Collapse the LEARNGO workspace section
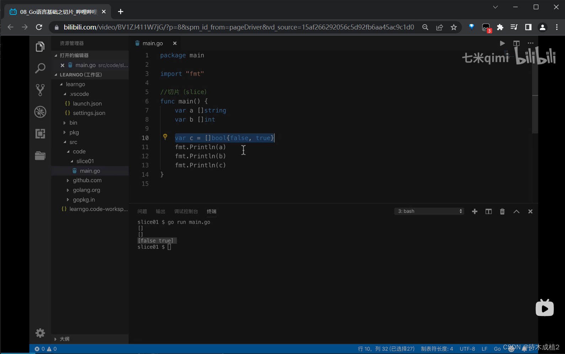 pyautogui.click(x=56, y=75)
